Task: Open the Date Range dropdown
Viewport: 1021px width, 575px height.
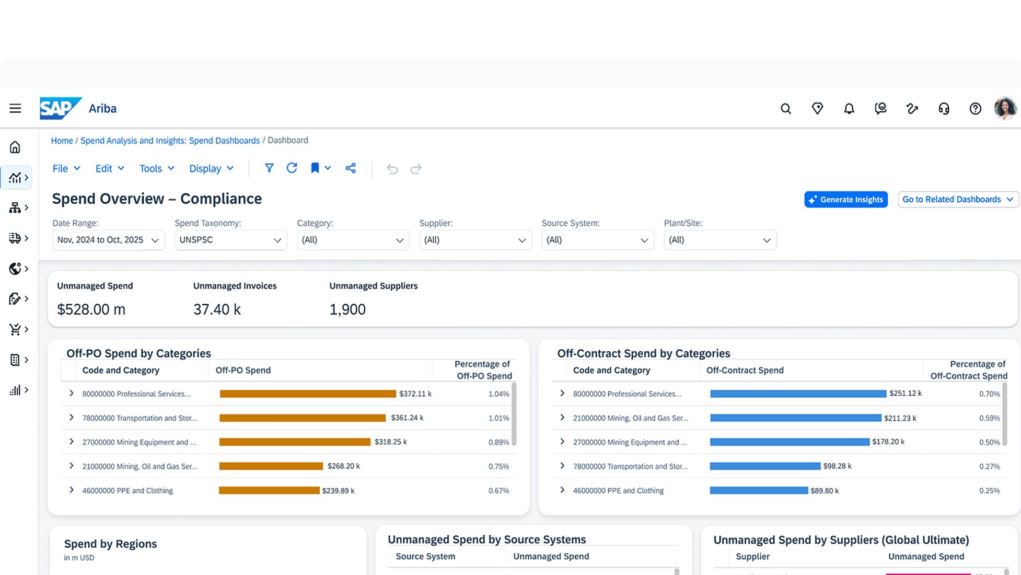Action: (x=108, y=240)
